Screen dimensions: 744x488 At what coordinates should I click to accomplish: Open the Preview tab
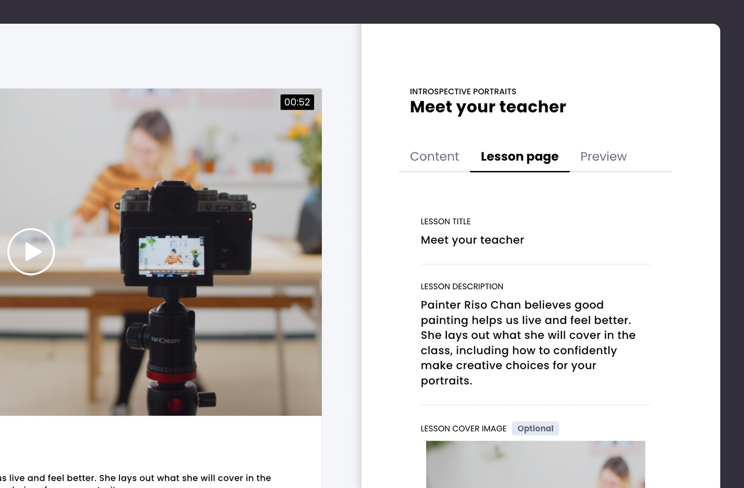(603, 157)
